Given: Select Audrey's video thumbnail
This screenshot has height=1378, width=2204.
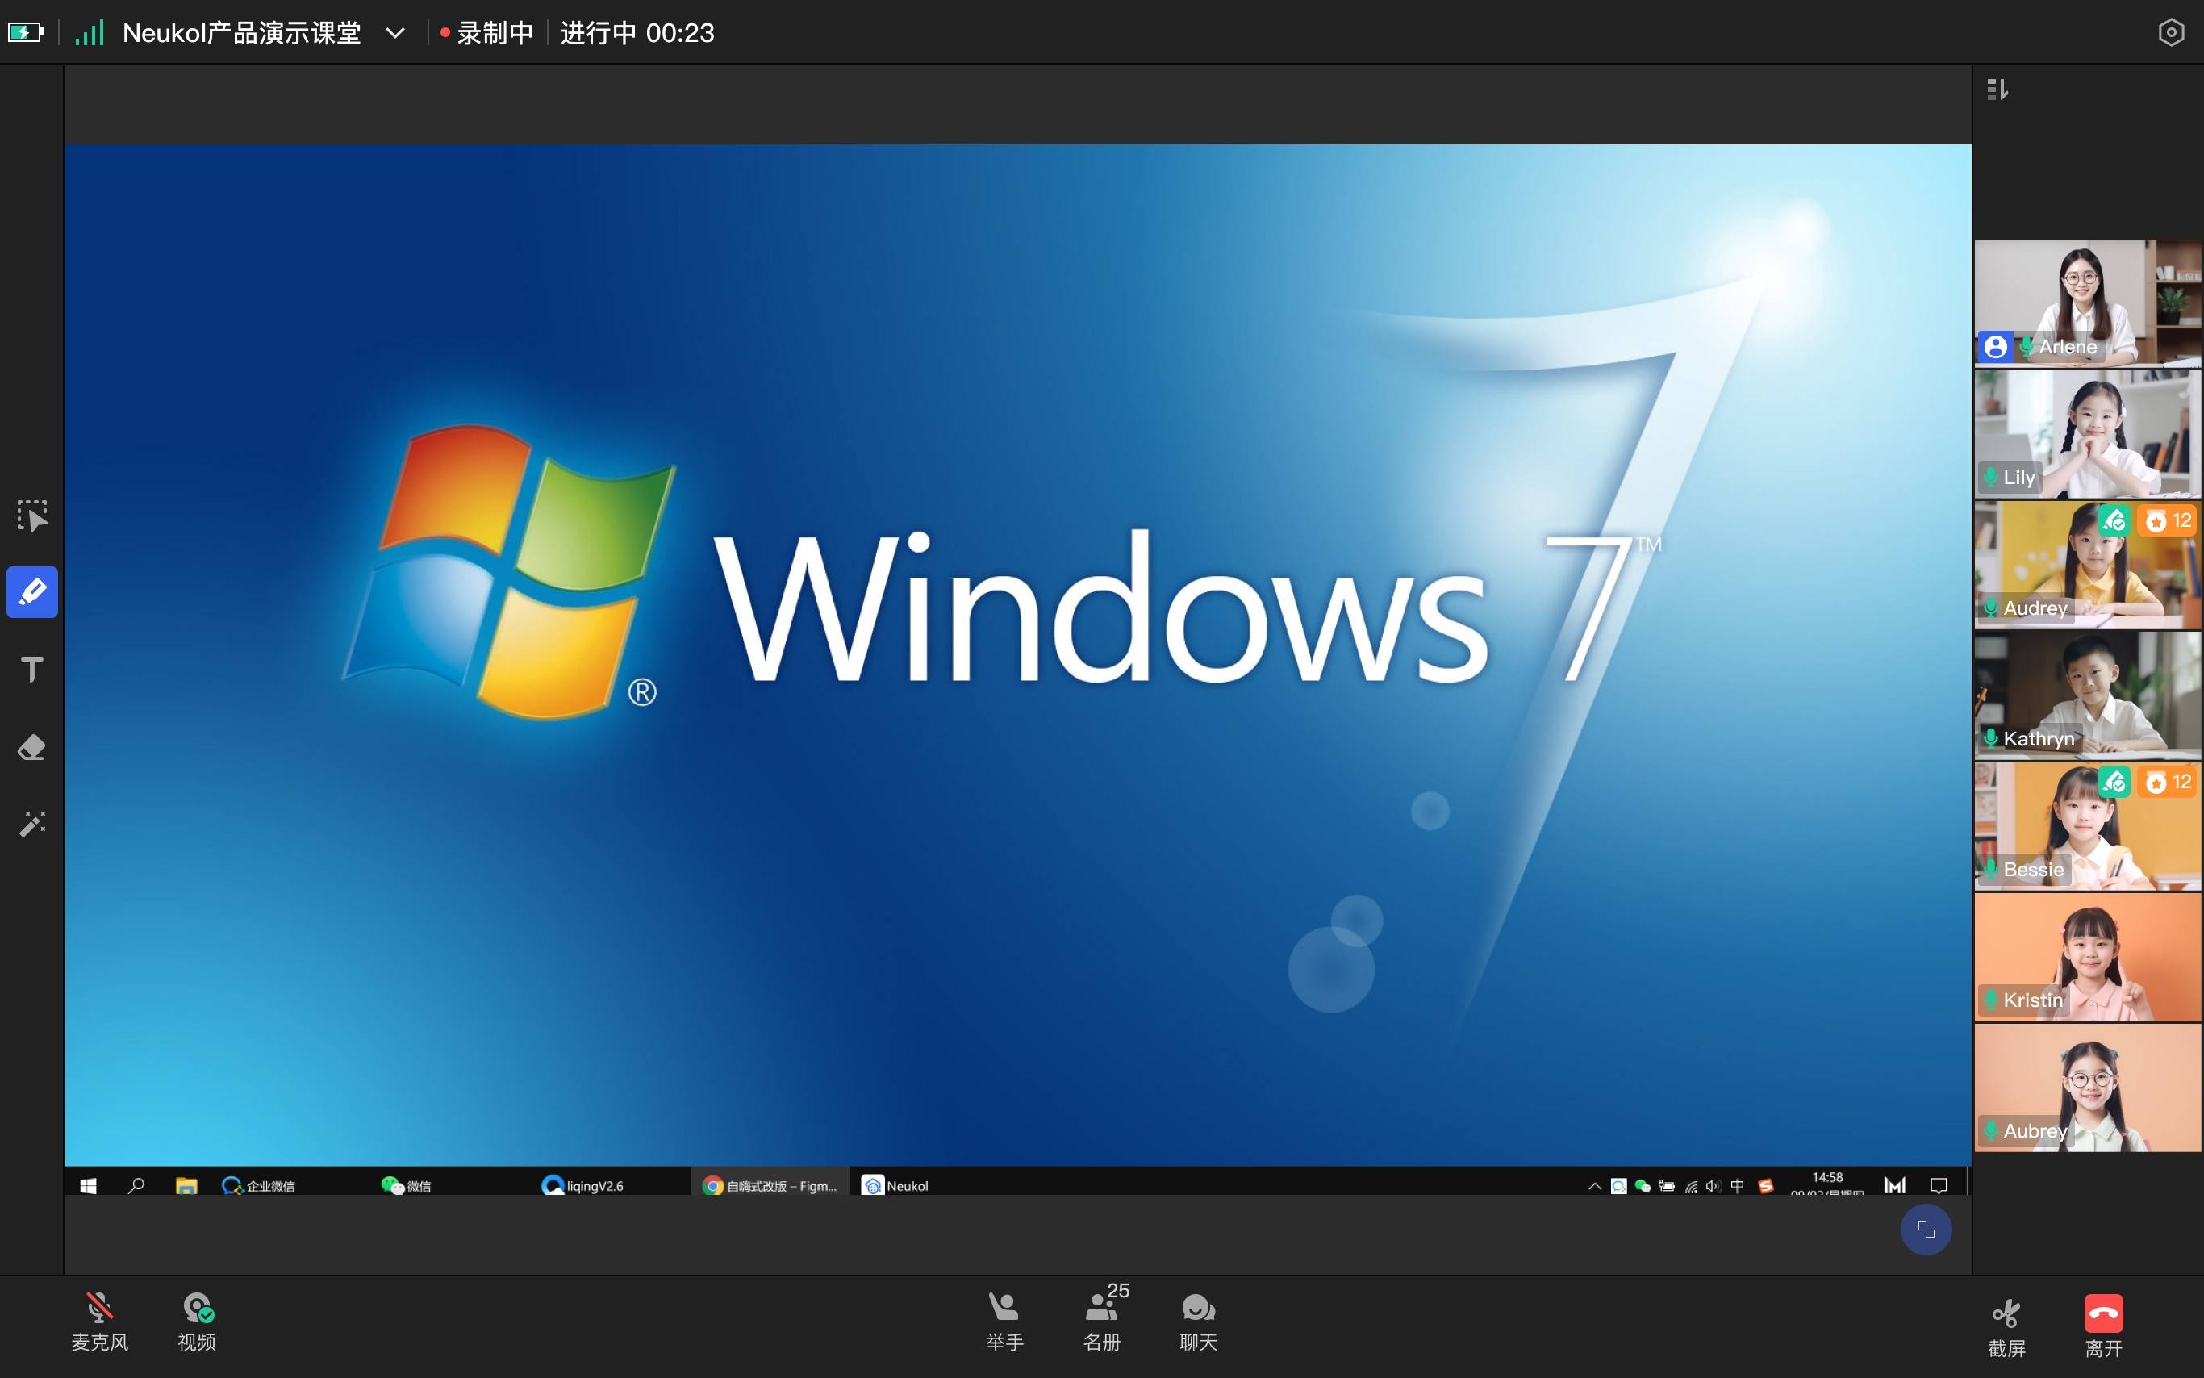Looking at the screenshot, I should 2087,564.
